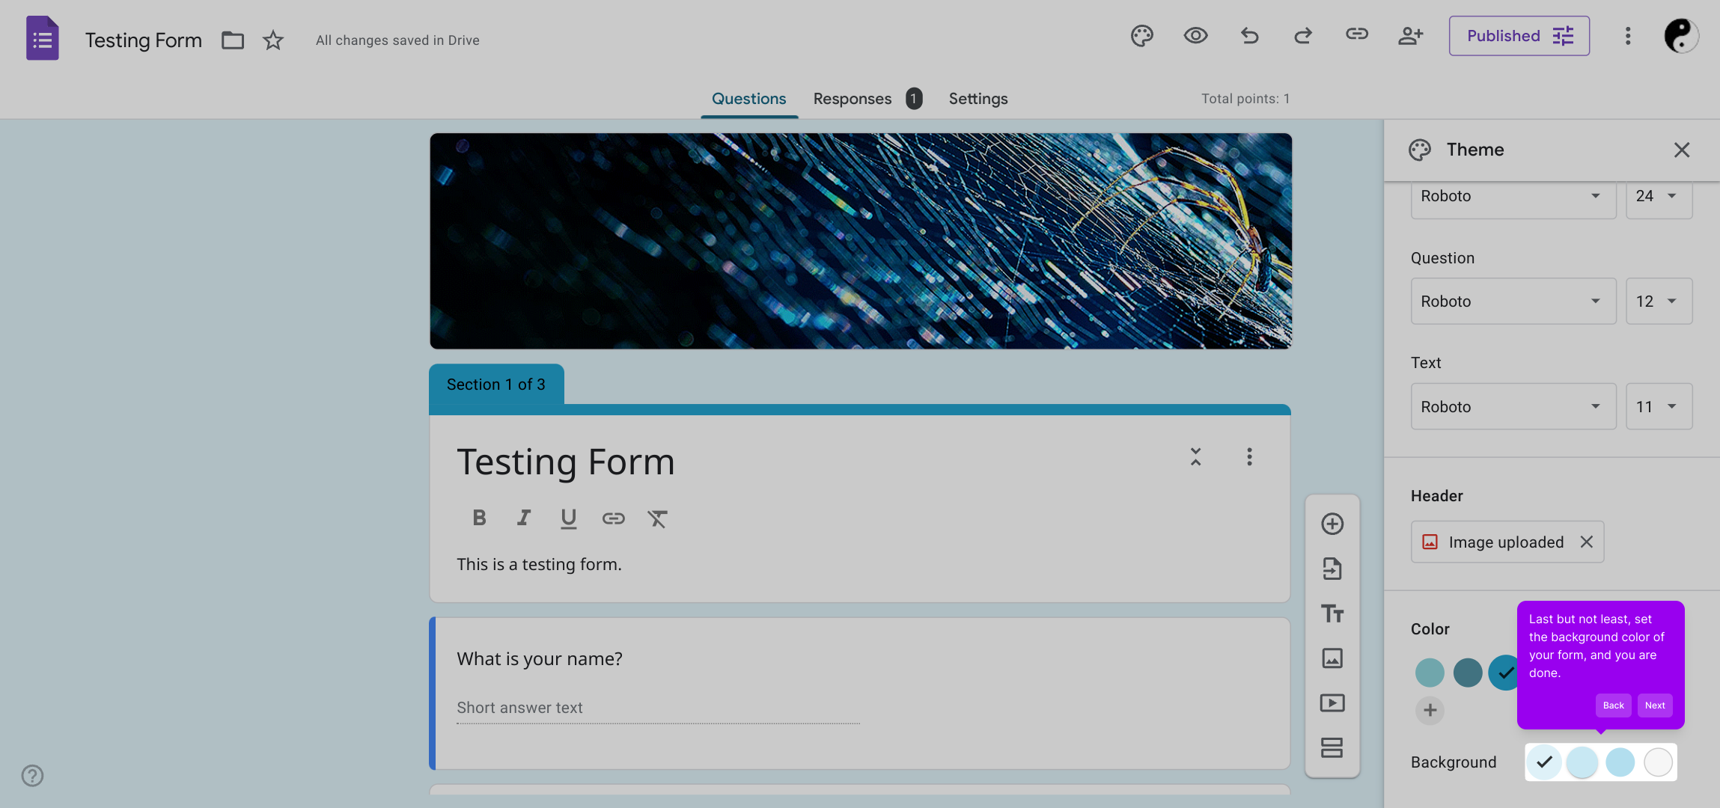This screenshot has height=808, width=1720.
Task: Open the Customize theme palette icon
Action: (x=1141, y=36)
